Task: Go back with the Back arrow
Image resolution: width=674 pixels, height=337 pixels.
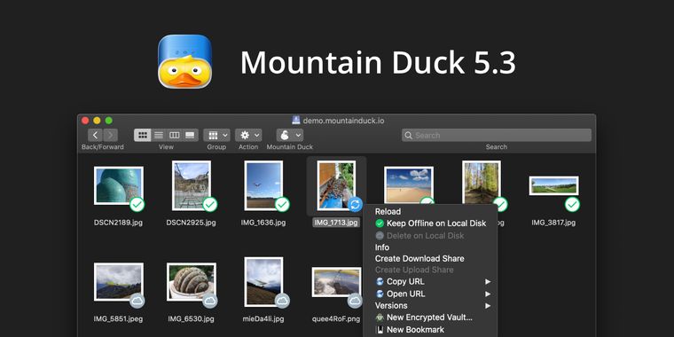Action: tap(95, 136)
